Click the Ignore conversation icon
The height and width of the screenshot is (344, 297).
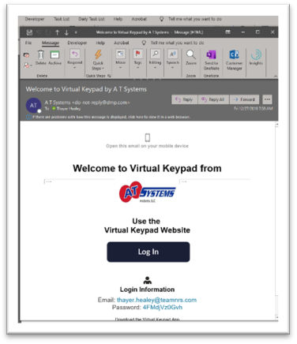tap(26, 55)
